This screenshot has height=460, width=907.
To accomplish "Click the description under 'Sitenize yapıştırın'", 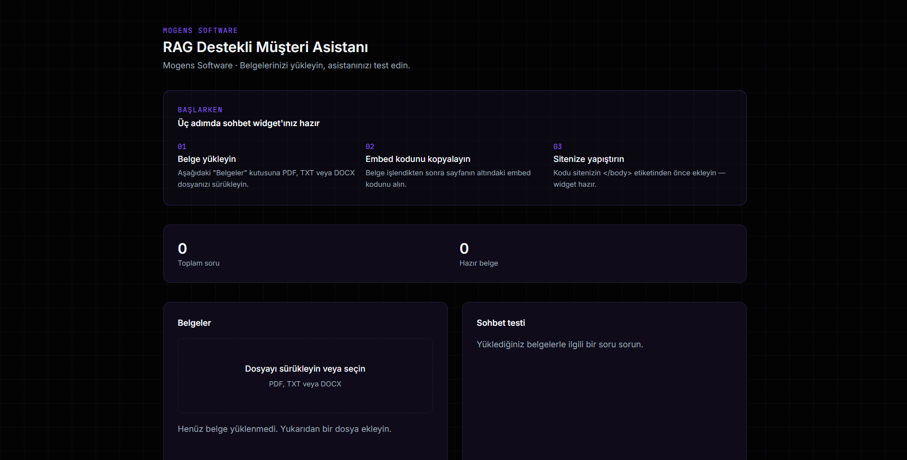I will [640, 179].
